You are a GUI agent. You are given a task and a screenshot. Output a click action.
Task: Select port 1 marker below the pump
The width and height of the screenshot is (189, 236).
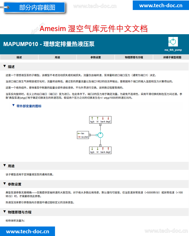[100, 146]
